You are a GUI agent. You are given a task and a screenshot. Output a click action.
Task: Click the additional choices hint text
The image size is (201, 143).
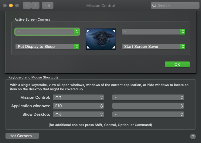click(101, 125)
